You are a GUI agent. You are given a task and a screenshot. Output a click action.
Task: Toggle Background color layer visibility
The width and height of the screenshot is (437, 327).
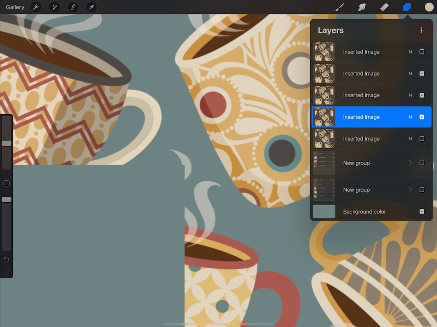422,211
